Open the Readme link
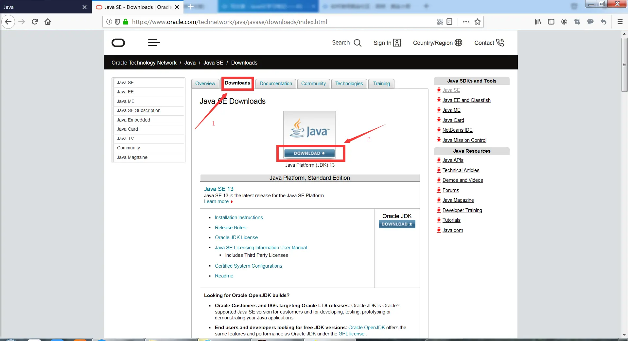Viewport: 628px width, 341px height. pos(224,276)
